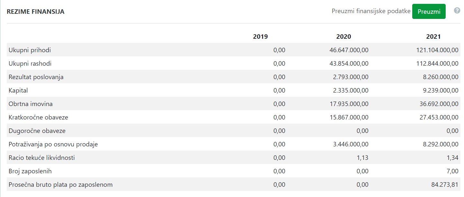The height and width of the screenshot is (197, 464).
Task: Click the 'Ukupni rashodi' row label
Action: click(x=30, y=63)
